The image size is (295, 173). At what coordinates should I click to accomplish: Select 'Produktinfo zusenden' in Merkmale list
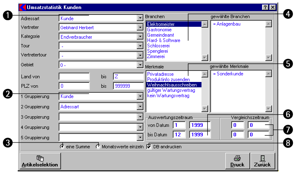168,79
